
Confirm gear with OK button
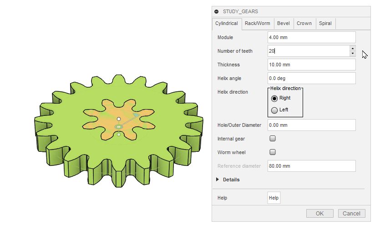coord(320,214)
